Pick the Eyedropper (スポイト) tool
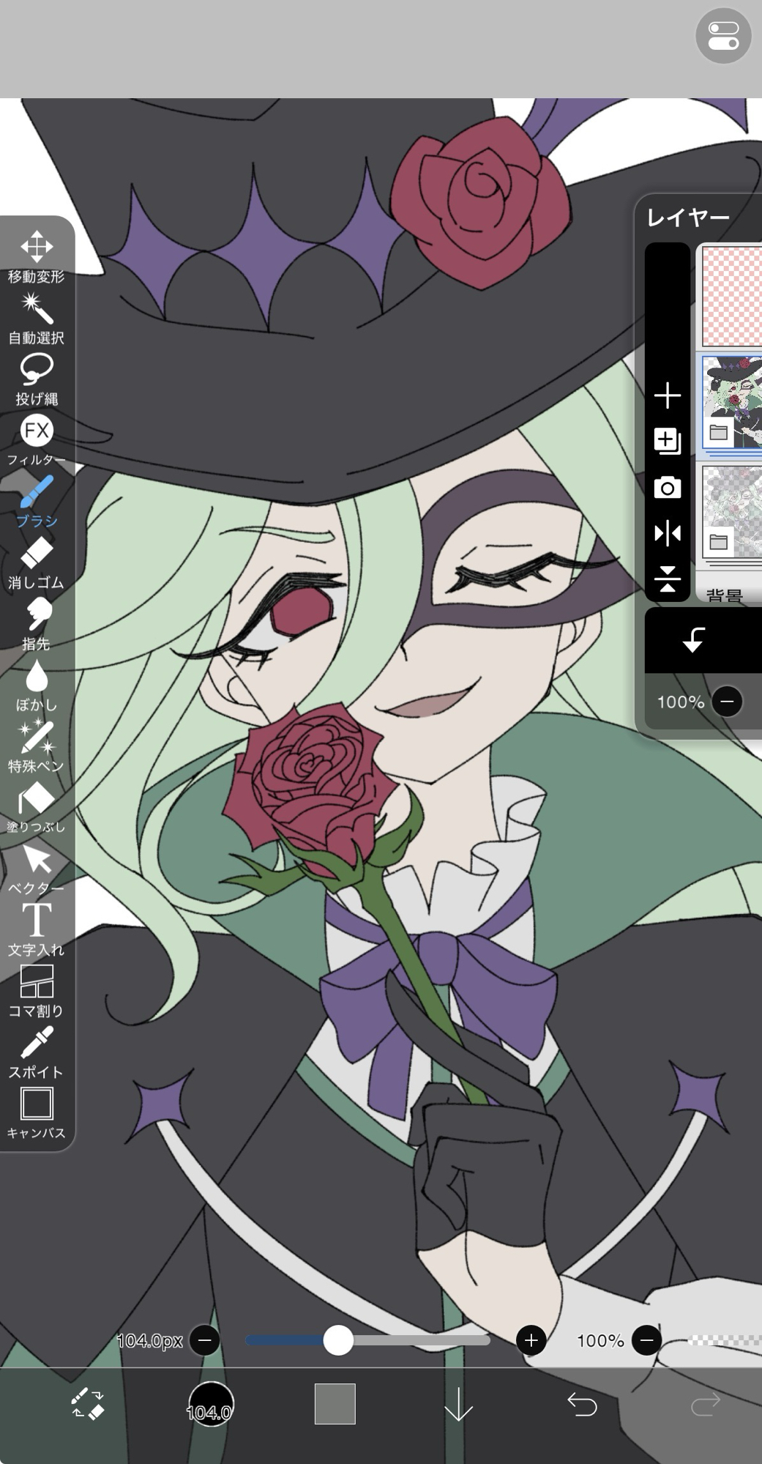Image resolution: width=762 pixels, height=1464 pixels. [36, 1052]
